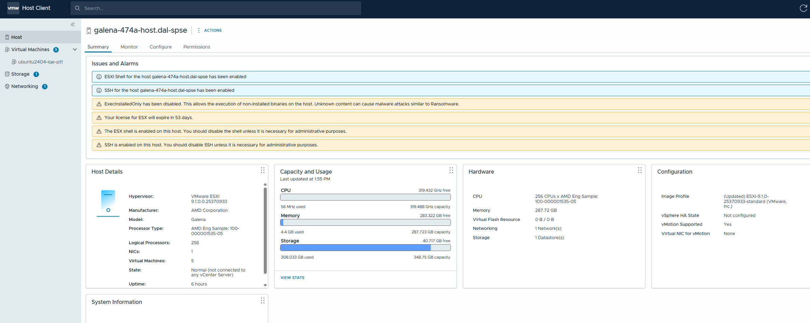Click warning icon on ESX shell warning
This screenshot has width=810, height=323.
click(x=99, y=131)
